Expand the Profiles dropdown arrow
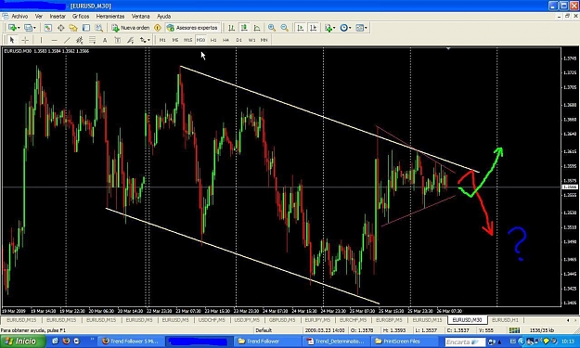Screen dimensions: 580x348 [x=34, y=28]
